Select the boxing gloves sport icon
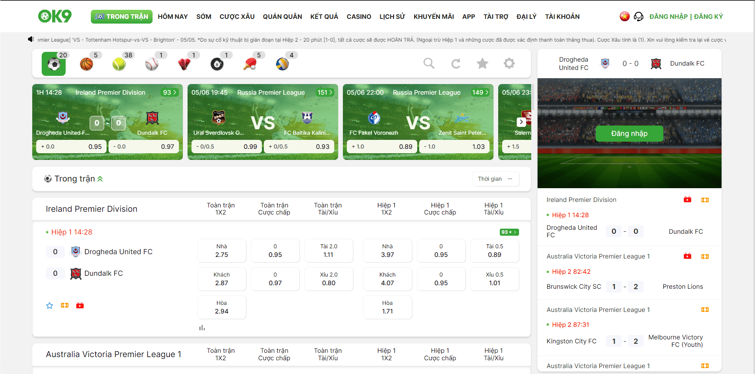 pos(184,64)
